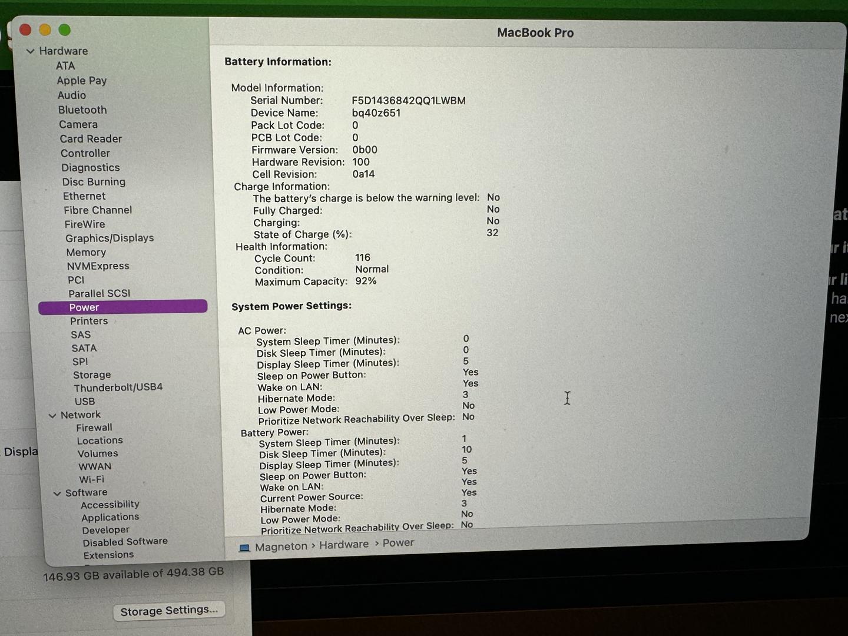Select PCI in the sidebar
This screenshot has width=848, height=636.
point(76,280)
